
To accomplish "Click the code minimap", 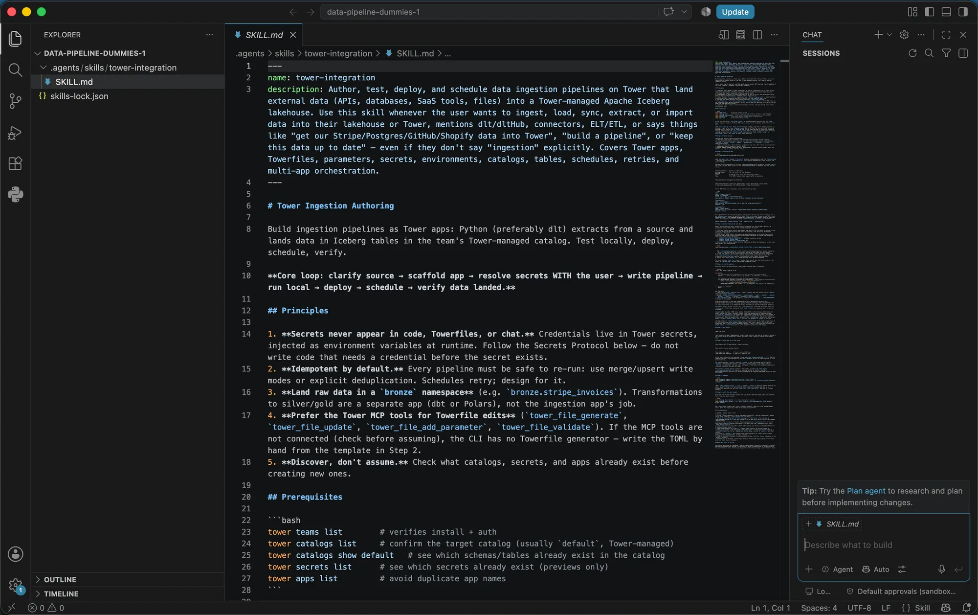I will (x=745, y=254).
